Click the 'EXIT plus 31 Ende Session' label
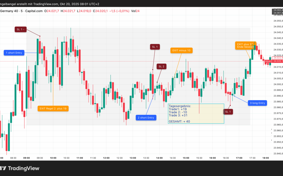The image size is (283, 176). pyautogui.click(x=245, y=45)
